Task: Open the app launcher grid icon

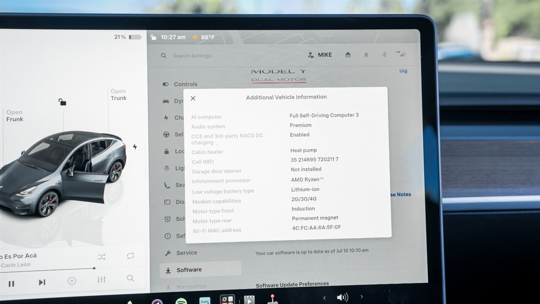Action: [x=227, y=300]
